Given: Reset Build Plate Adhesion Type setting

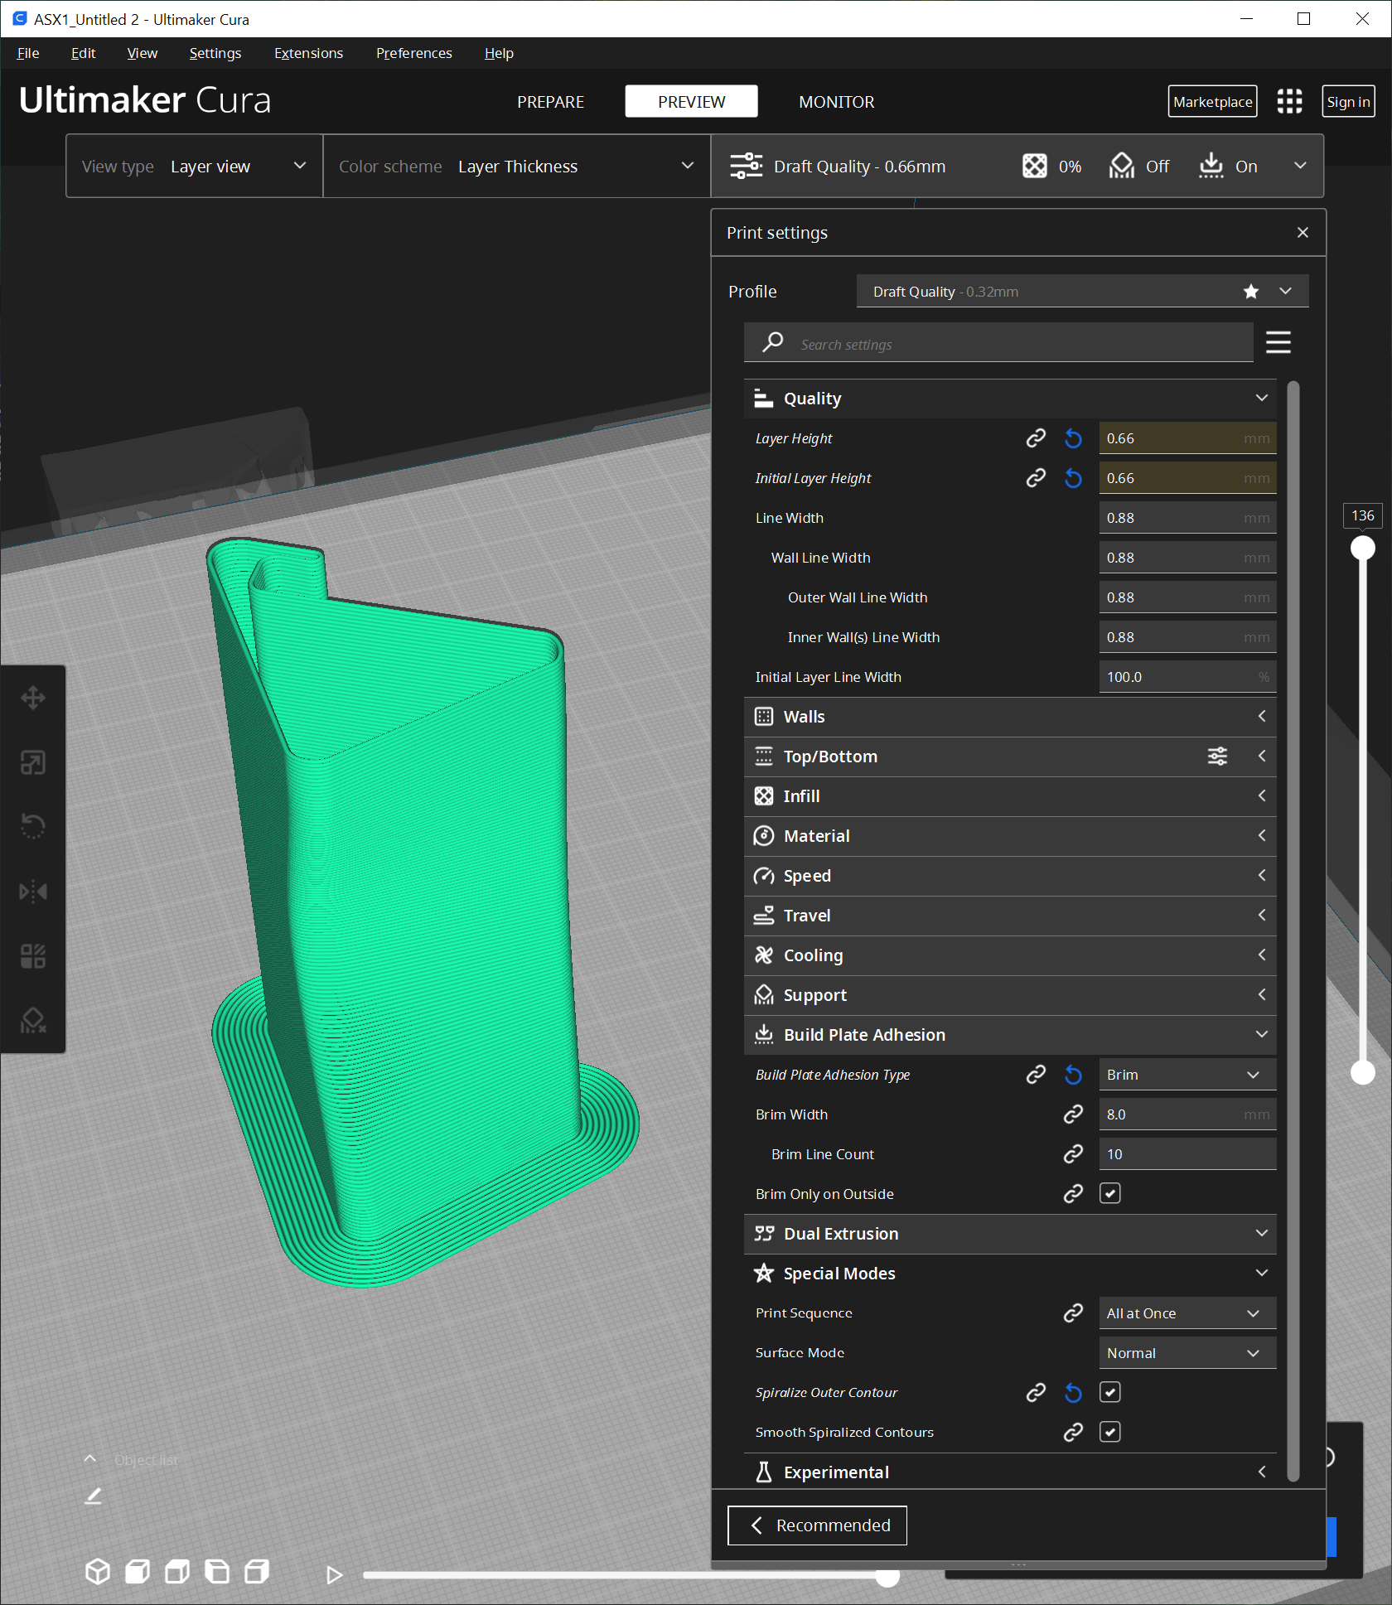Looking at the screenshot, I should tap(1073, 1075).
